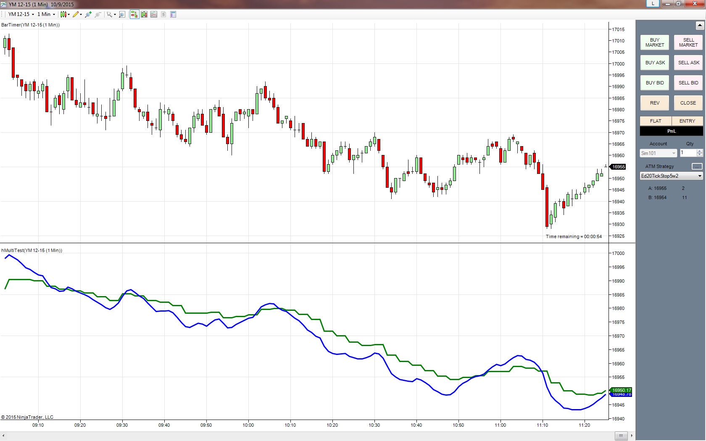Open the indicators line chart icon
This screenshot has height=441, width=706.
154,14
